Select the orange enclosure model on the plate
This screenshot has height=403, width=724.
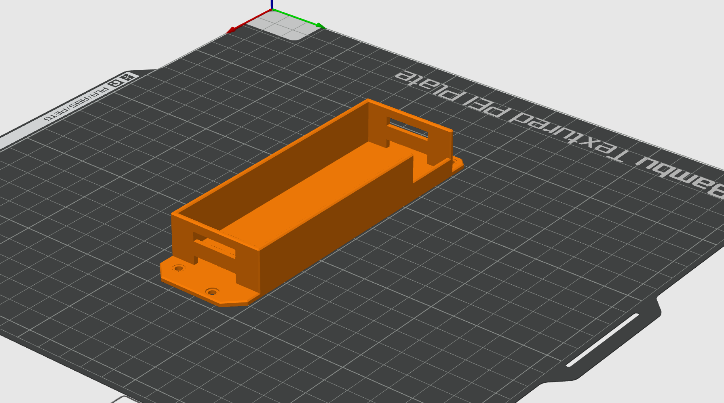coord(311,202)
